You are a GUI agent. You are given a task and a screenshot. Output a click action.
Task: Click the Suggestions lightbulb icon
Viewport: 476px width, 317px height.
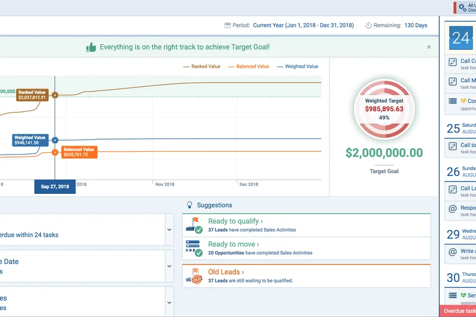pos(189,205)
